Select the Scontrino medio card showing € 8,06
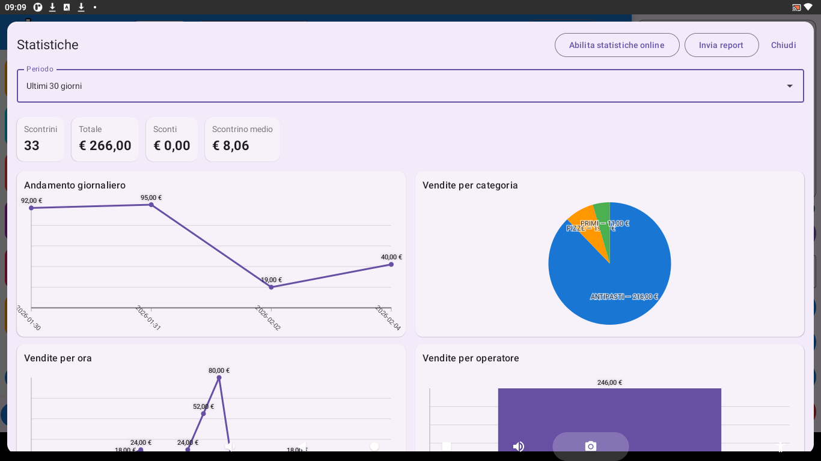This screenshot has width=821, height=461. coord(242,139)
